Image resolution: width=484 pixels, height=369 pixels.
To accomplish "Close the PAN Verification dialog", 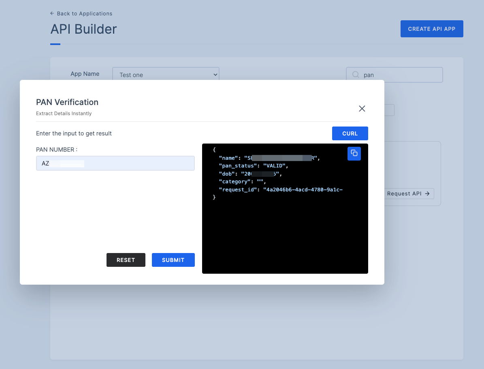I will click(362, 108).
